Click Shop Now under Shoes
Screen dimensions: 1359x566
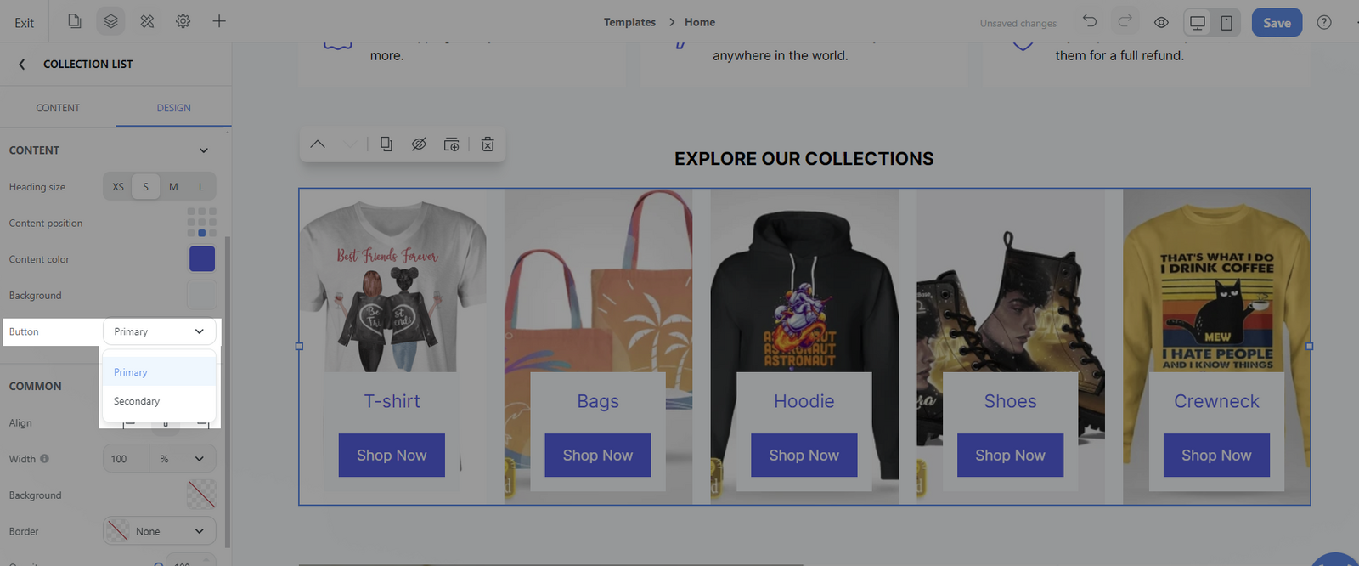point(1011,456)
